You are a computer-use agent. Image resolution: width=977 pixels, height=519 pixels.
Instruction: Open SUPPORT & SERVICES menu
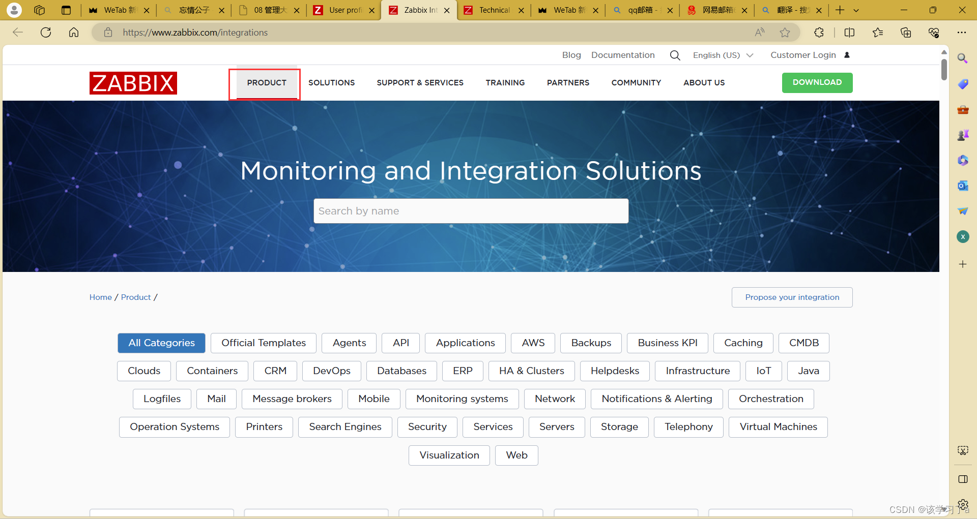pyautogui.click(x=420, y=83)
